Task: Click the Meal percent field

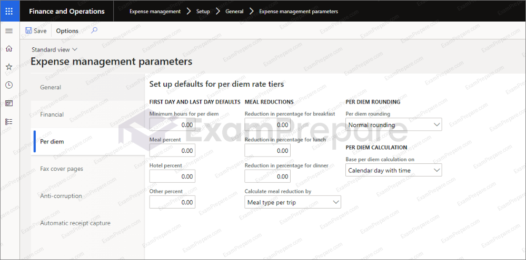Action: 172,151
